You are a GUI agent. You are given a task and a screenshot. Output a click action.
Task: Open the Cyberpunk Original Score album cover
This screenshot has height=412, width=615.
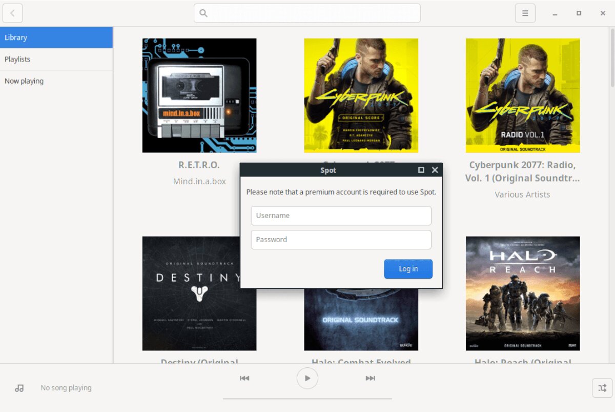click(361, 95)
